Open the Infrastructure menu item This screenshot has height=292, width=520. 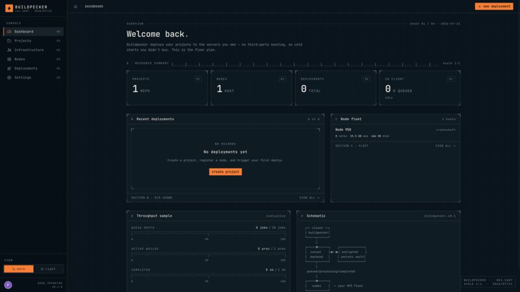point(34,50)
